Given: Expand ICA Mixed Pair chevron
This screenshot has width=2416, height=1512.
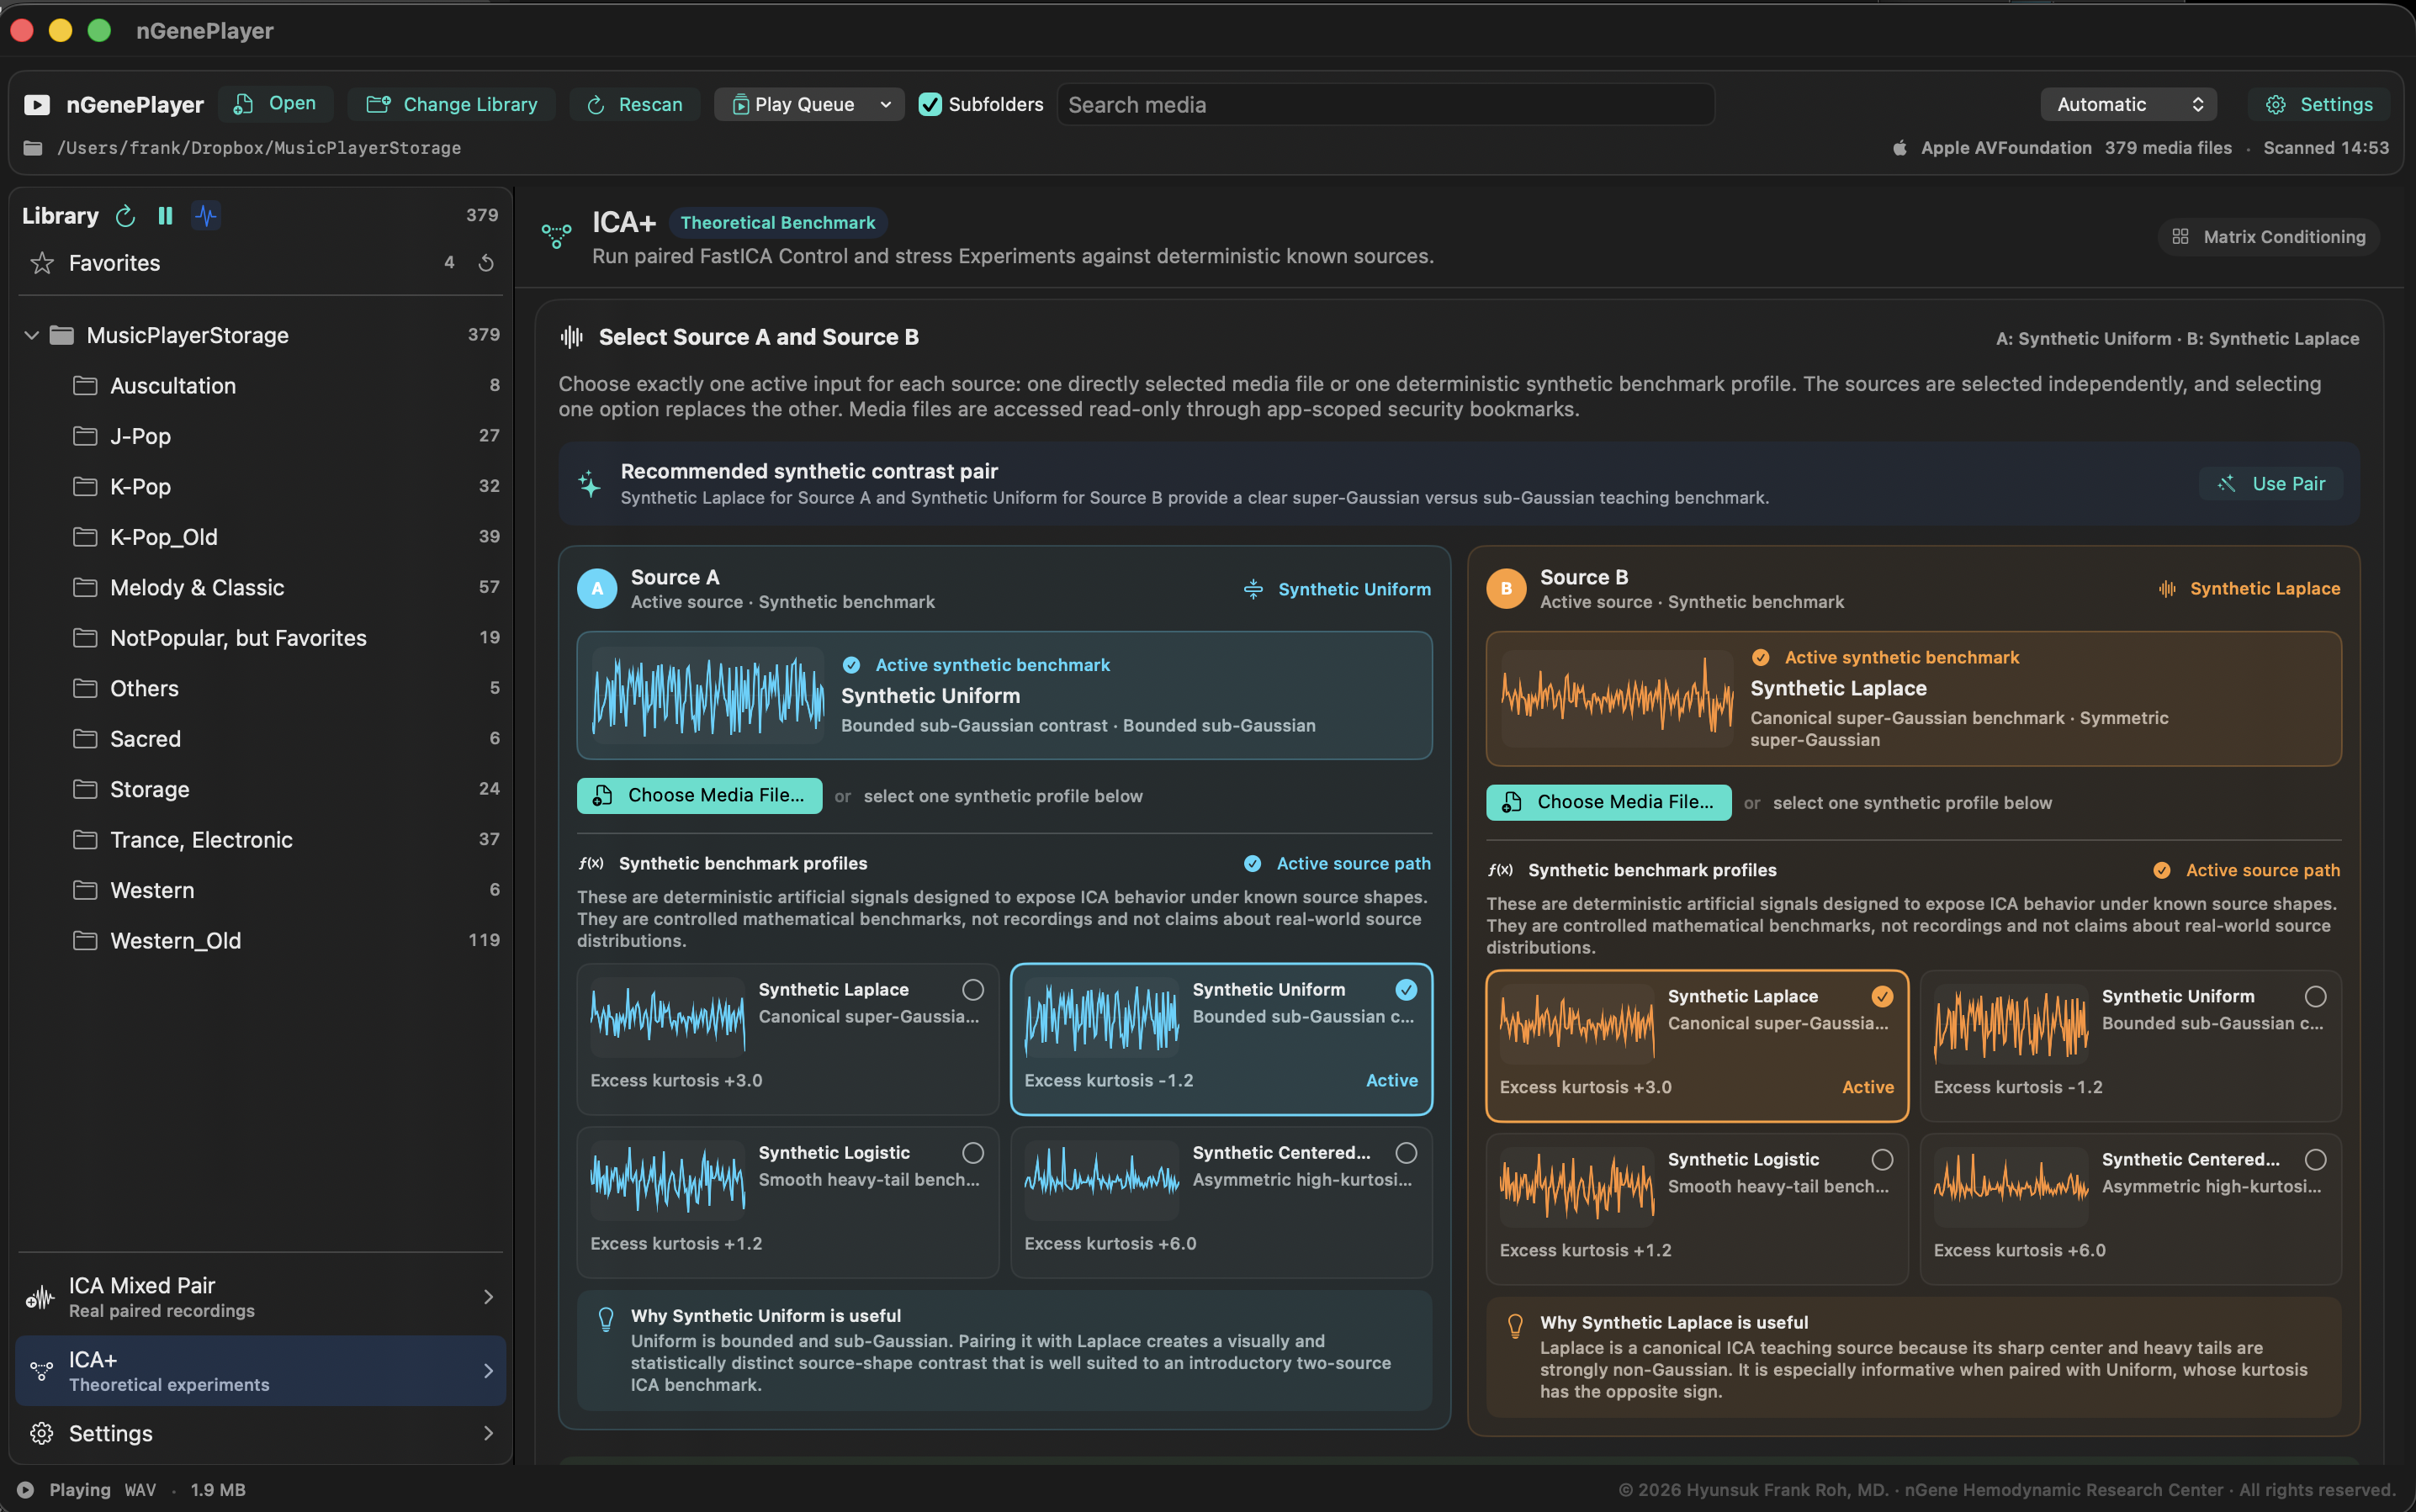Looking at the screenshot, I should point(488,1298).
